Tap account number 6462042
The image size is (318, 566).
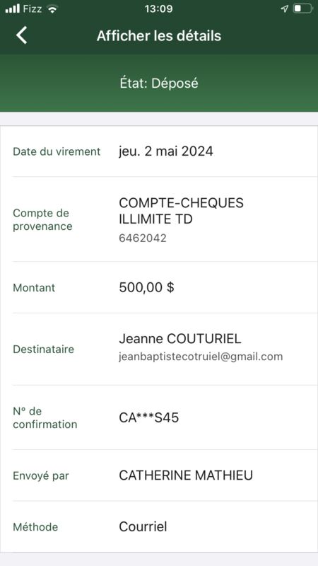pos(143,238)
